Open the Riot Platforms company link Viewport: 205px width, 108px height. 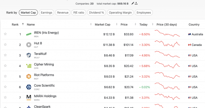click(x=44, y=75)
